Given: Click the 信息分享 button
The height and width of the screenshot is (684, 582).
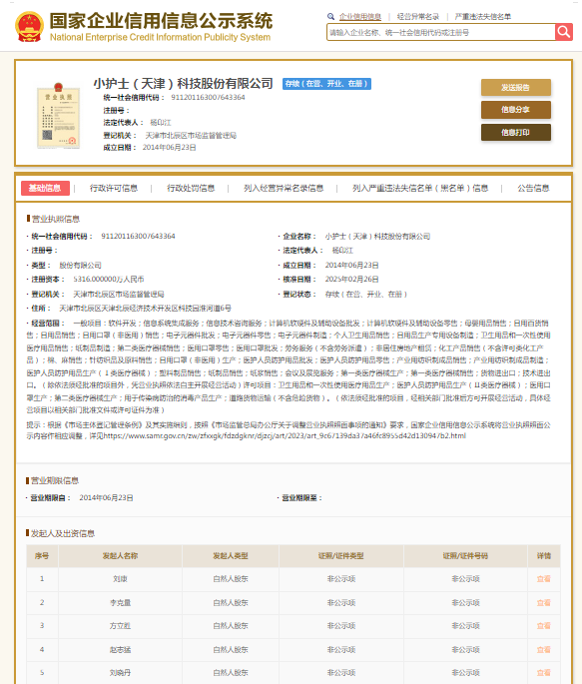Looking at the screenshot, I should 516,110.
